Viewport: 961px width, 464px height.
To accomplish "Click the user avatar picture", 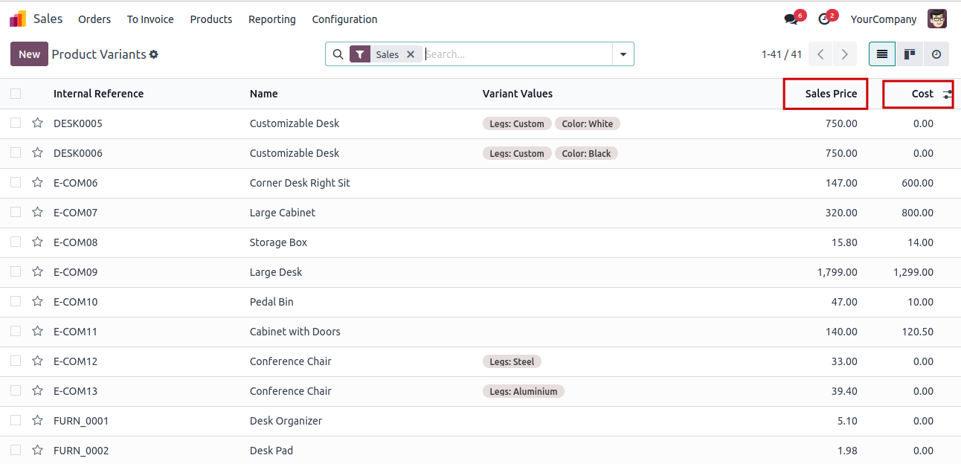I will [937, 19].
